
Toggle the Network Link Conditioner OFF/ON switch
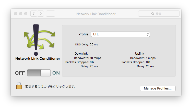point(39,73)
